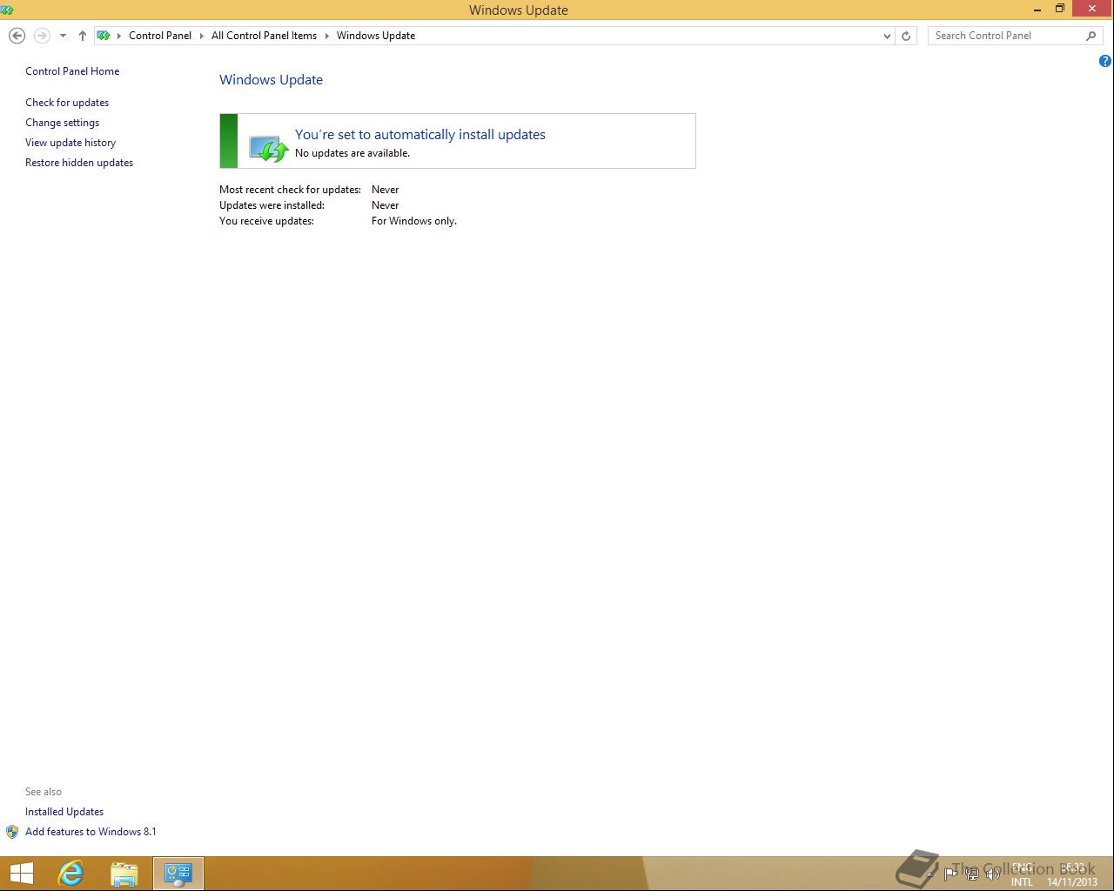Click the ENG INTL language indicator
This screenshot has width=1114, height=891.
pyautogui.click(x=1022, y=874)
